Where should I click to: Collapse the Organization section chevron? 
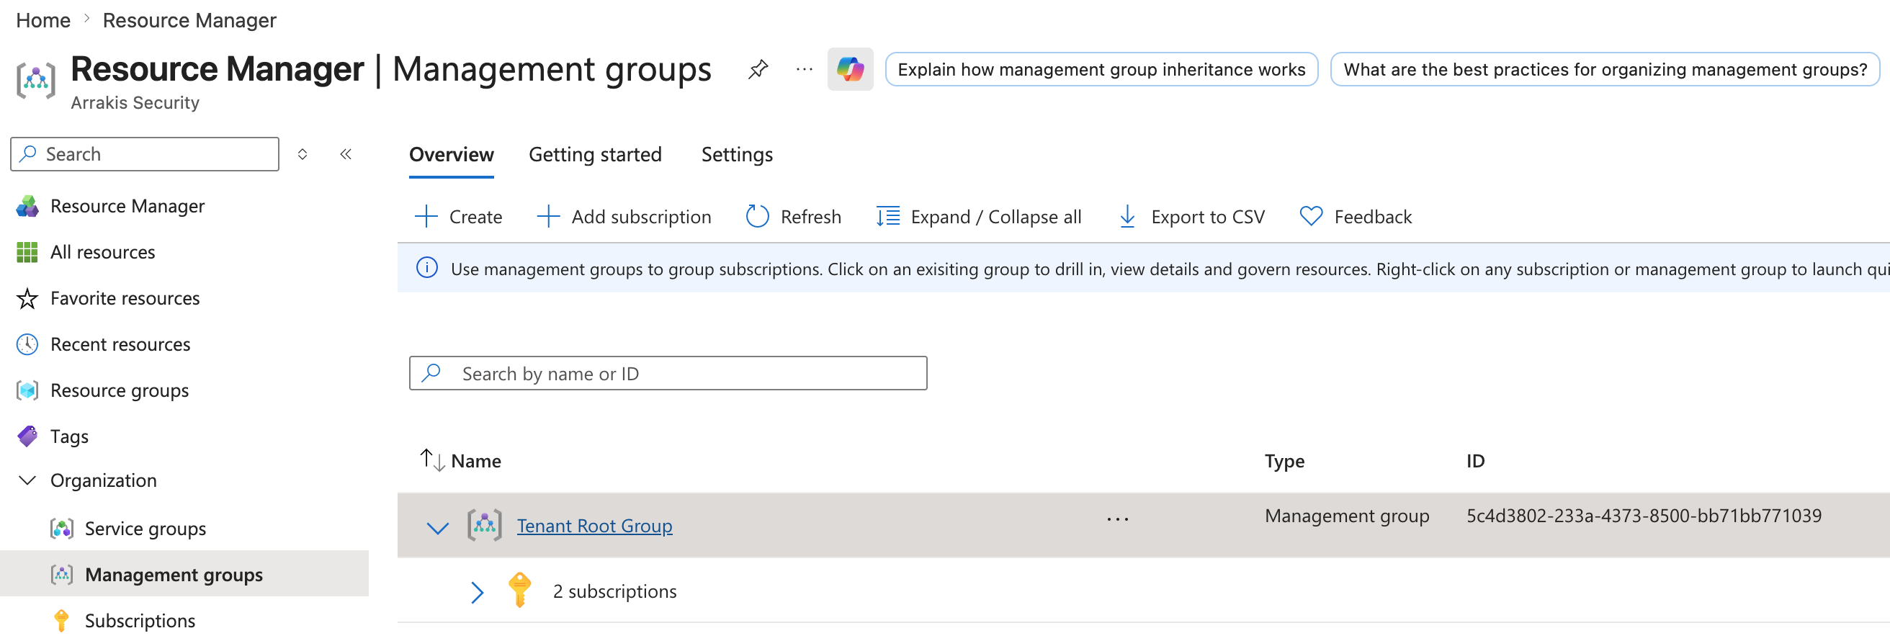(x=27, y=481)
